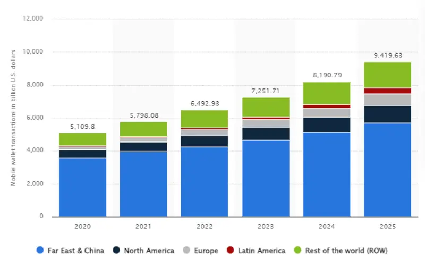Select the blue segment of the 2022 bar
Image resolution: width=425 pixels, height=267 pixels.
[205, 181]
